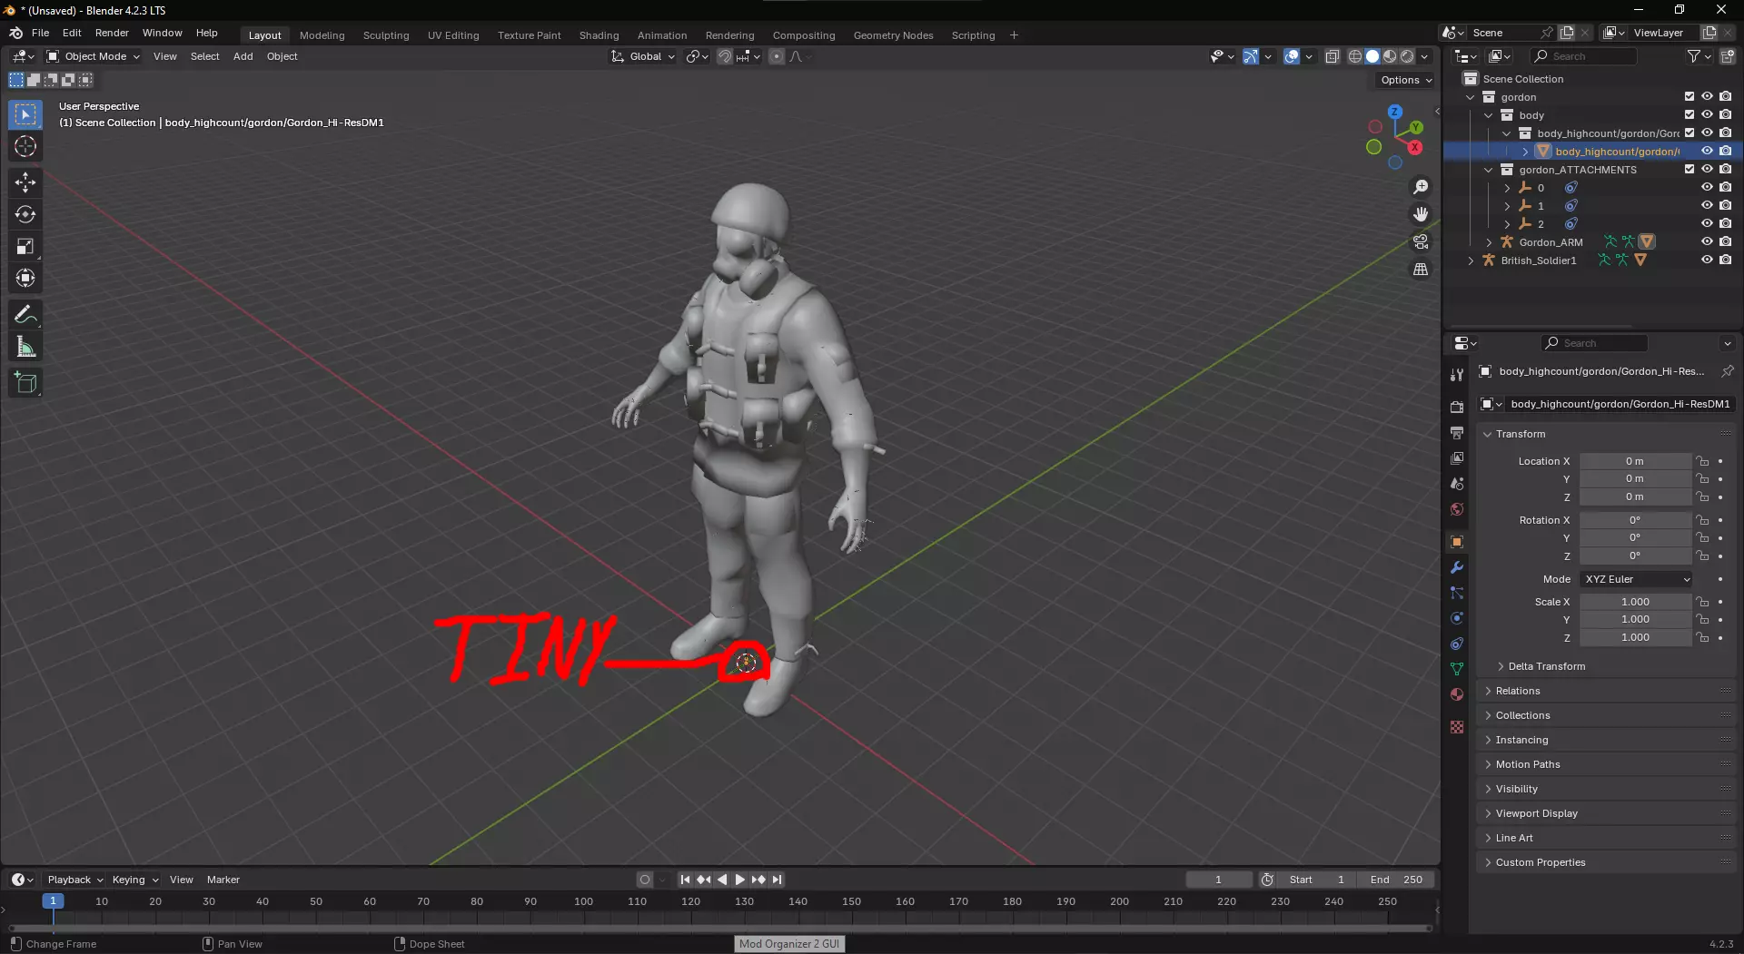1744x954 pixels.
Task: Open the Modifiers wrench tab
Action: click(1457, 567)
